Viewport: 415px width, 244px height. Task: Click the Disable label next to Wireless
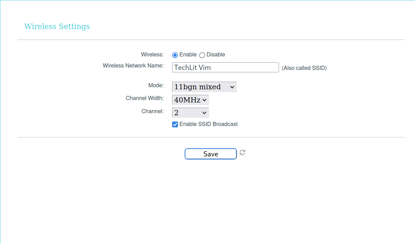click(x=215, y=54)
